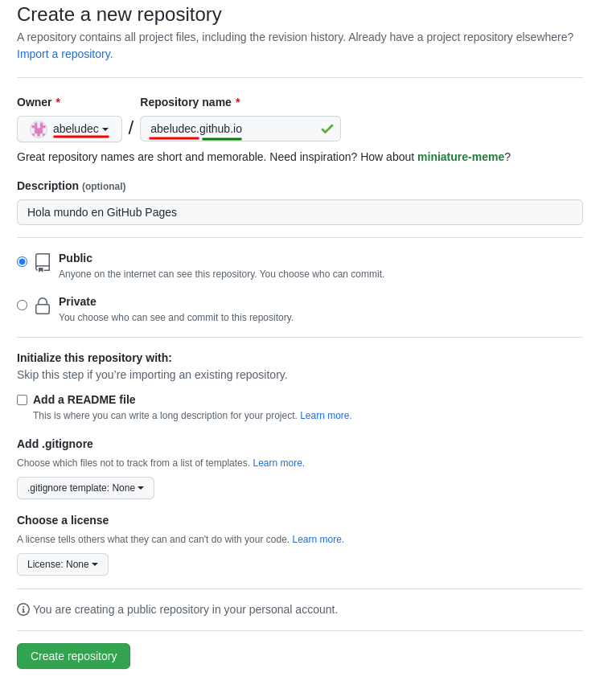Screen dimensions: 612x689
Task: Click the miniature-meme suggested name link
Action: coord(461,157)
